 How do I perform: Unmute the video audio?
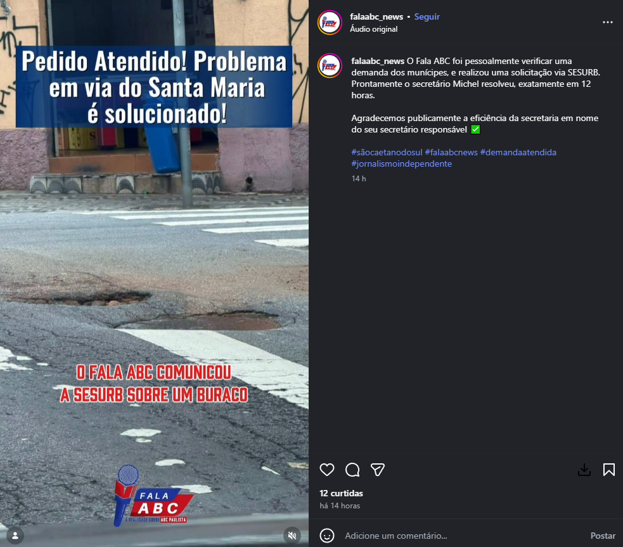(292, 536)
